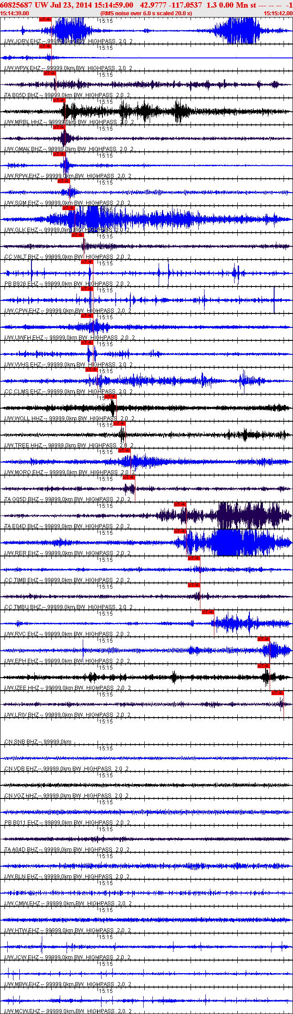This screenshot has height=1014, width=293.
Task: Click the RMS noise scaling note
Action: [x=146, y=13]
